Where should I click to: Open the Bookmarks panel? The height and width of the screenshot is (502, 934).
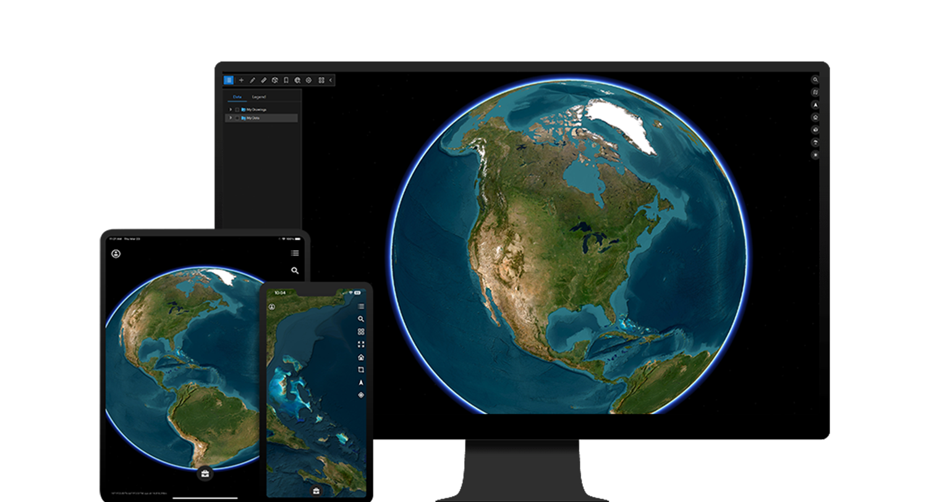[x=286, y=80]
